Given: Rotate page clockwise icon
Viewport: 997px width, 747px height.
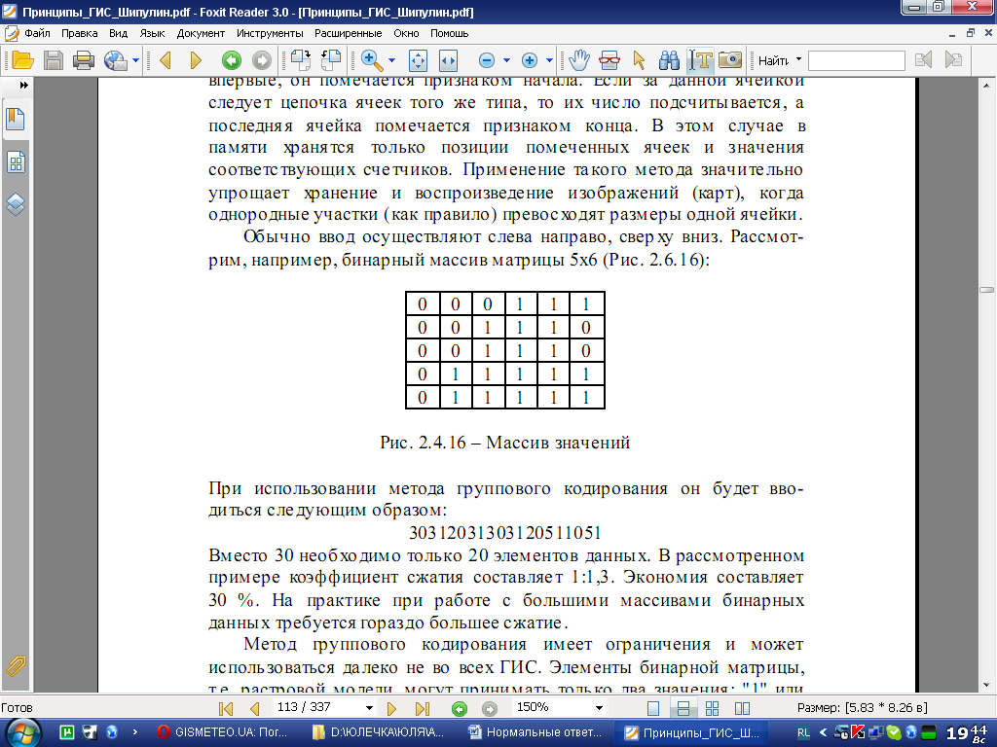Looking at the screenshot, I should tap(301, 60).
